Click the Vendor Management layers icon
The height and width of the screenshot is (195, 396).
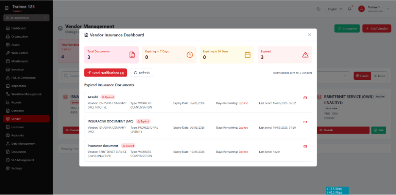tap(60, 28)
